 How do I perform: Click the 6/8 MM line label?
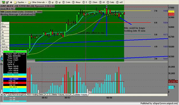click(156, 23)
